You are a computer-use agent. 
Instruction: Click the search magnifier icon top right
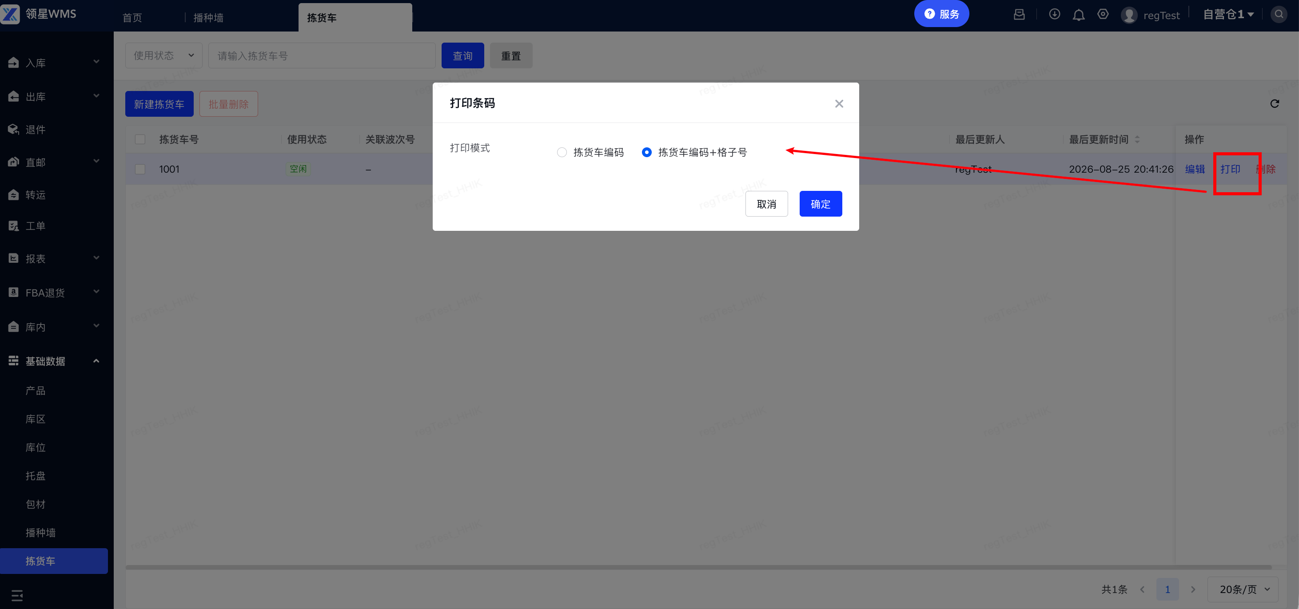point(1278,15)
